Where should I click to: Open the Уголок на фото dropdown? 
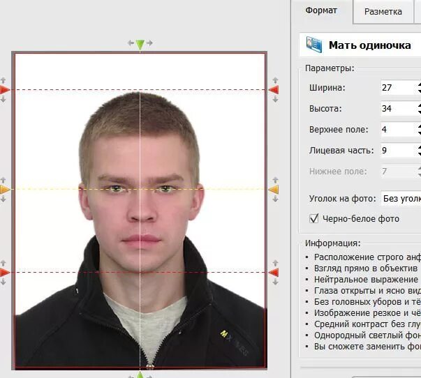click(x=401, y=199)
